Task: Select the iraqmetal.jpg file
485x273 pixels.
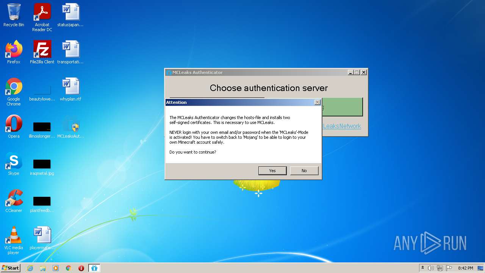Action: tap(42, 166)
